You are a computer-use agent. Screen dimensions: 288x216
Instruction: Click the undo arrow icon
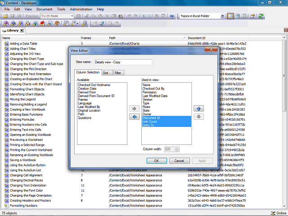pyautogui.click(x=129, y=16)
